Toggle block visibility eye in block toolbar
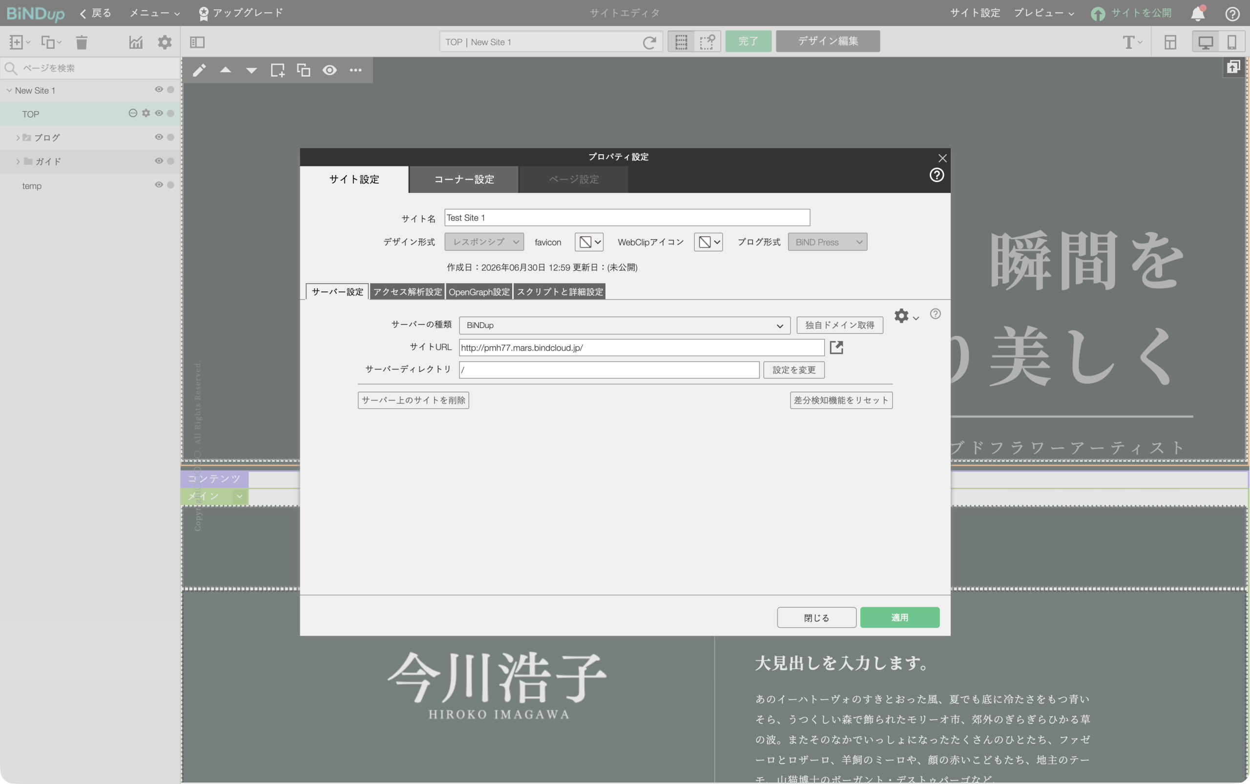This screenshot has height=784, width=1250. tap(330, 70)
